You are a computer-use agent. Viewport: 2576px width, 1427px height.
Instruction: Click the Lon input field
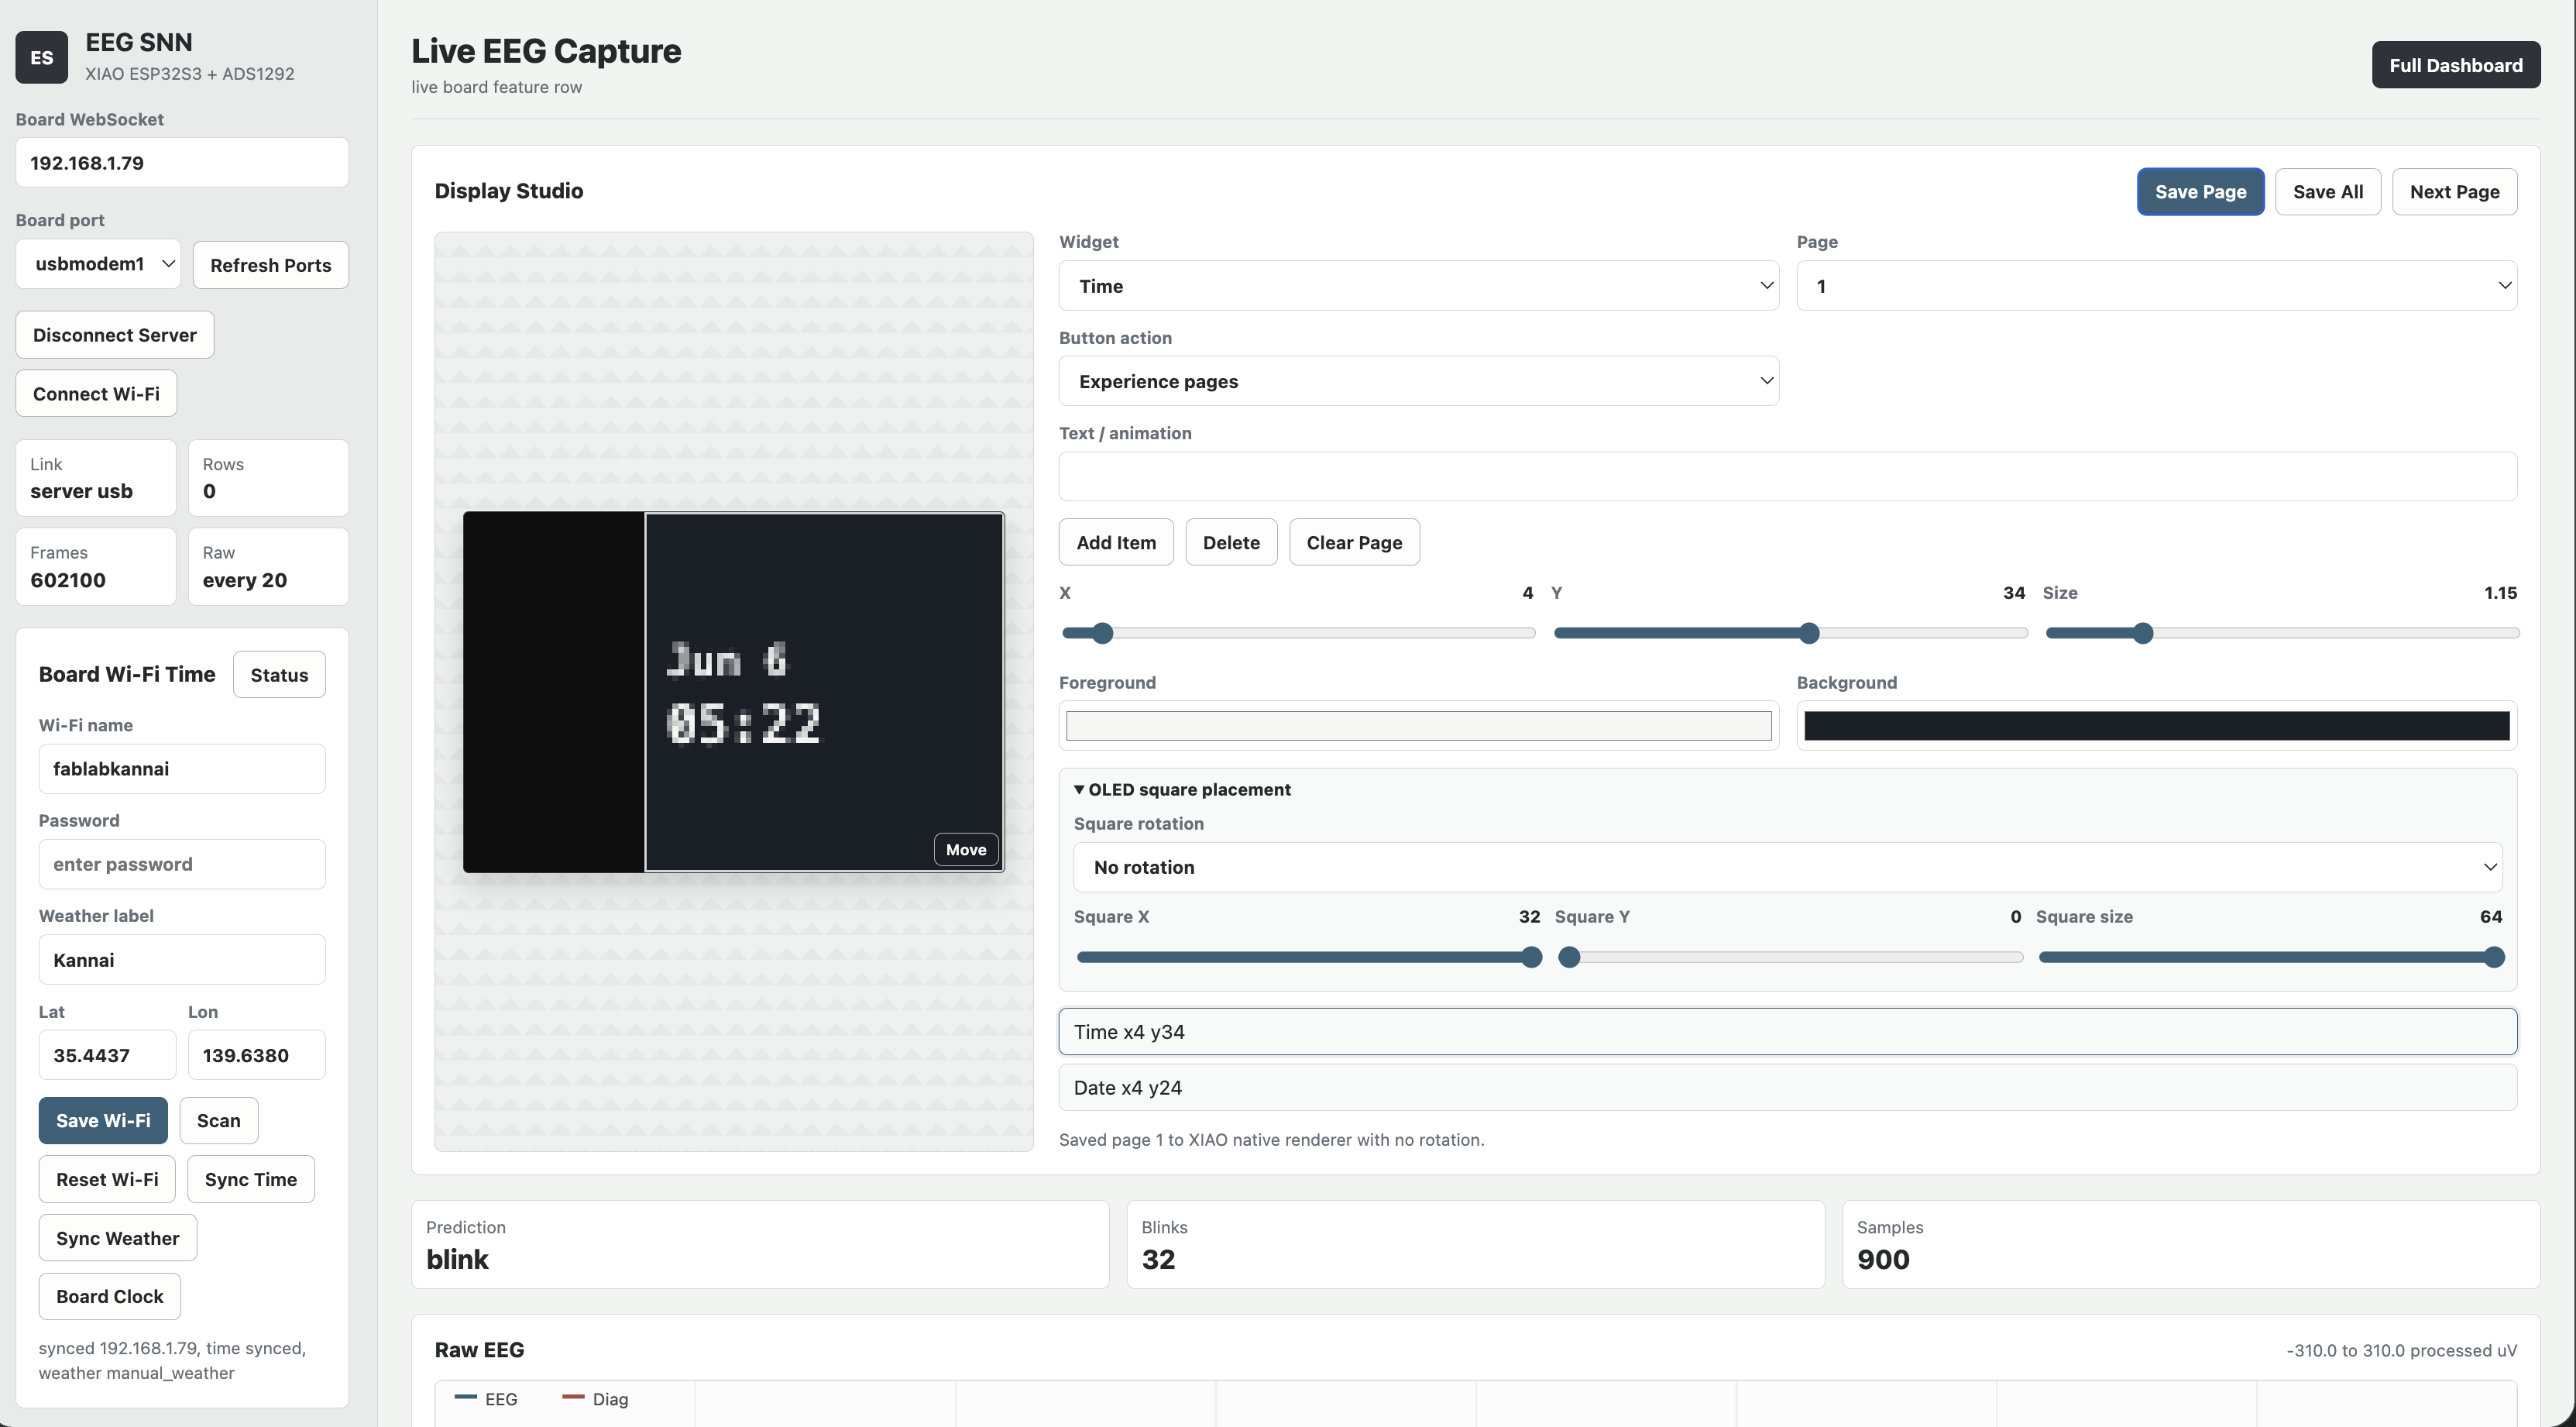point(256,1055)
